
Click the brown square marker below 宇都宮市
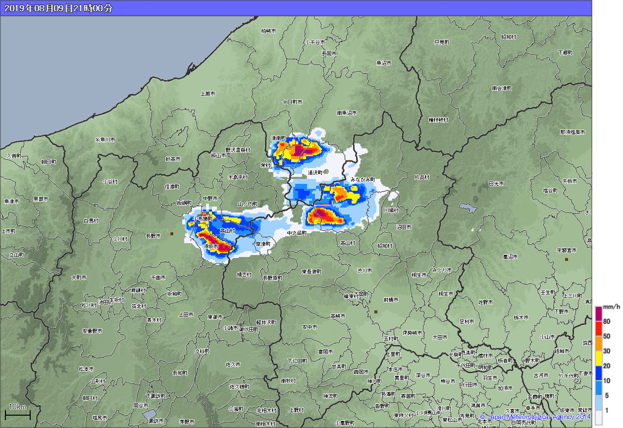567,259
